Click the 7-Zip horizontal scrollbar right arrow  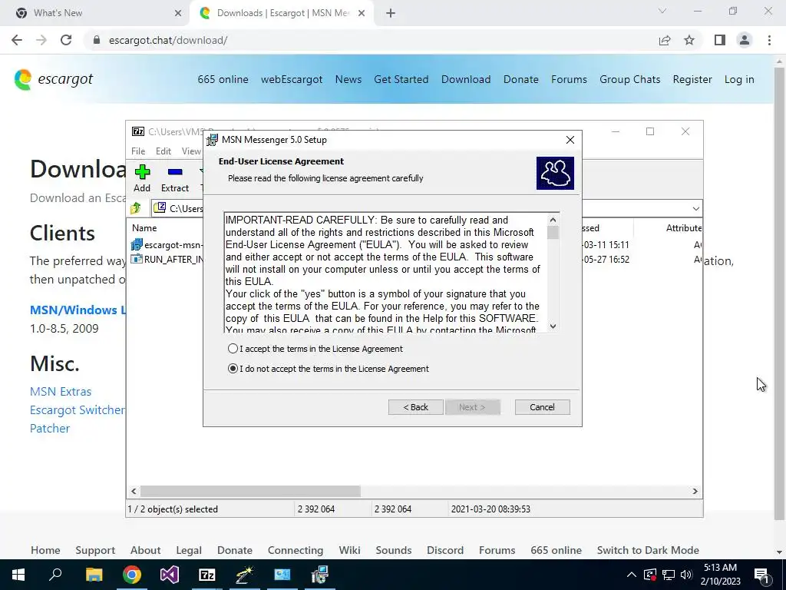pos(695,491)
